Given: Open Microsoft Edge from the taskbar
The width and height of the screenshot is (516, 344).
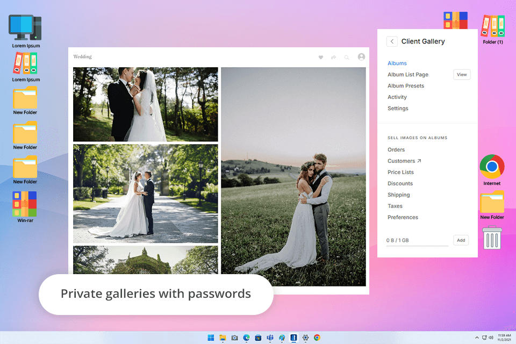Looking at the screenshot, I should 247,338.
